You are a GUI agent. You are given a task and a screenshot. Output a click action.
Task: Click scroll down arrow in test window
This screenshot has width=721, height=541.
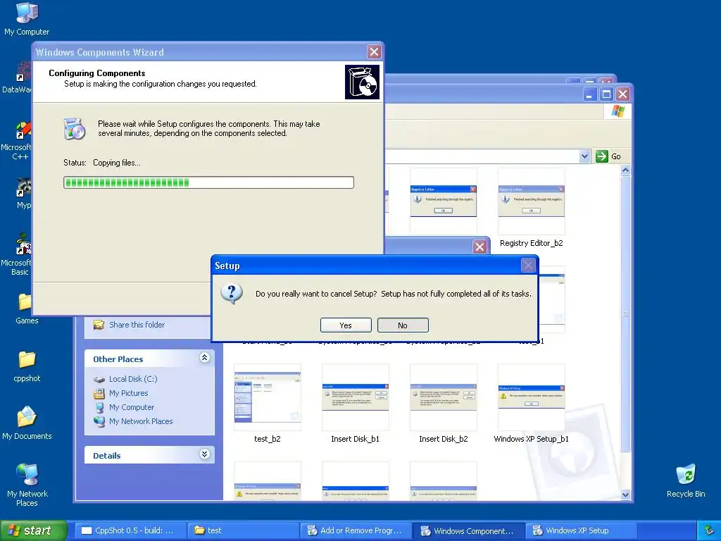coord(625,495)
